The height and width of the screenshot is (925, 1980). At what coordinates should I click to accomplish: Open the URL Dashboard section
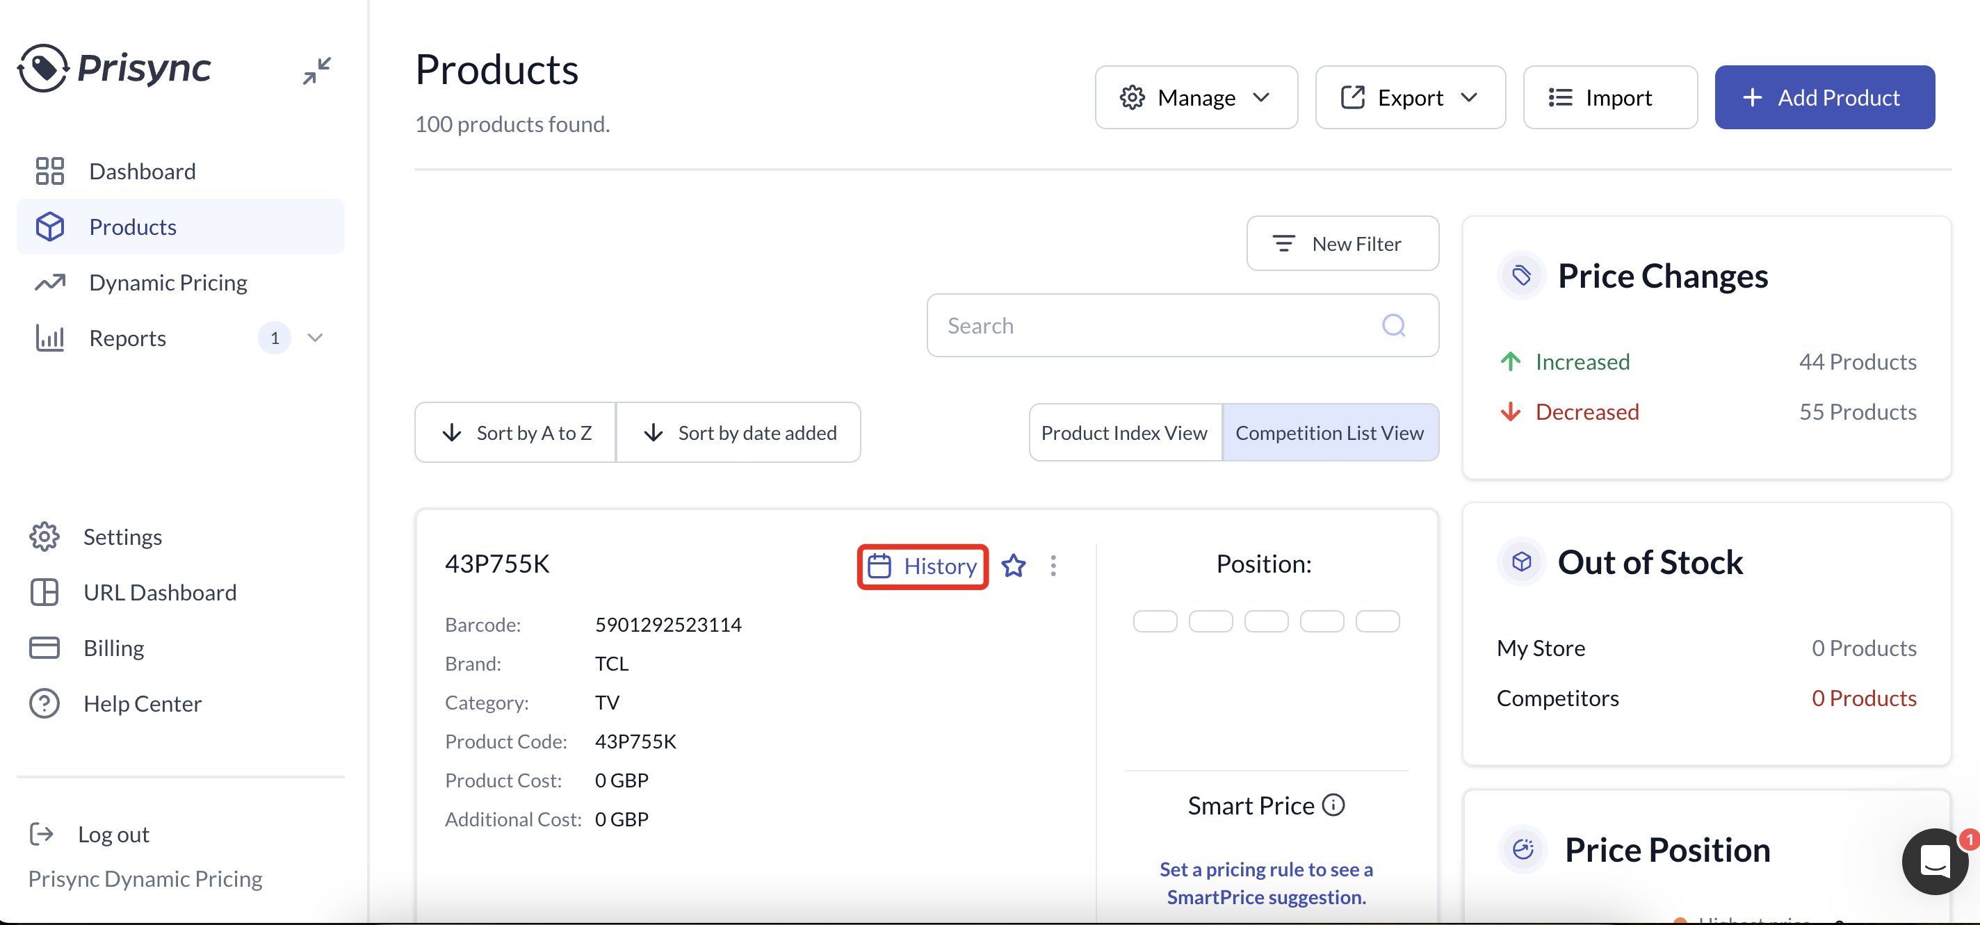pyautogui.click(x=159, y=592)
